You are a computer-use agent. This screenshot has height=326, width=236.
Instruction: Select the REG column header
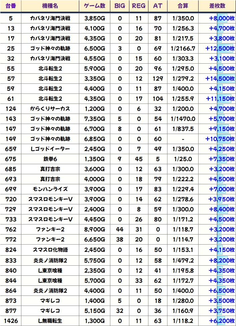pos(139,6)
